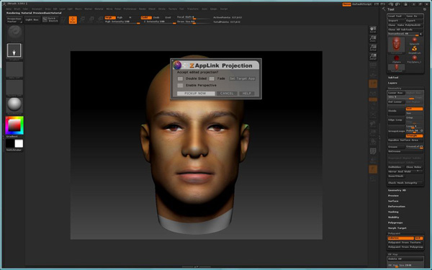Select the SimpleBrush tool thumbnail
This screenshot has width=432, height=270.
[415, 50]
